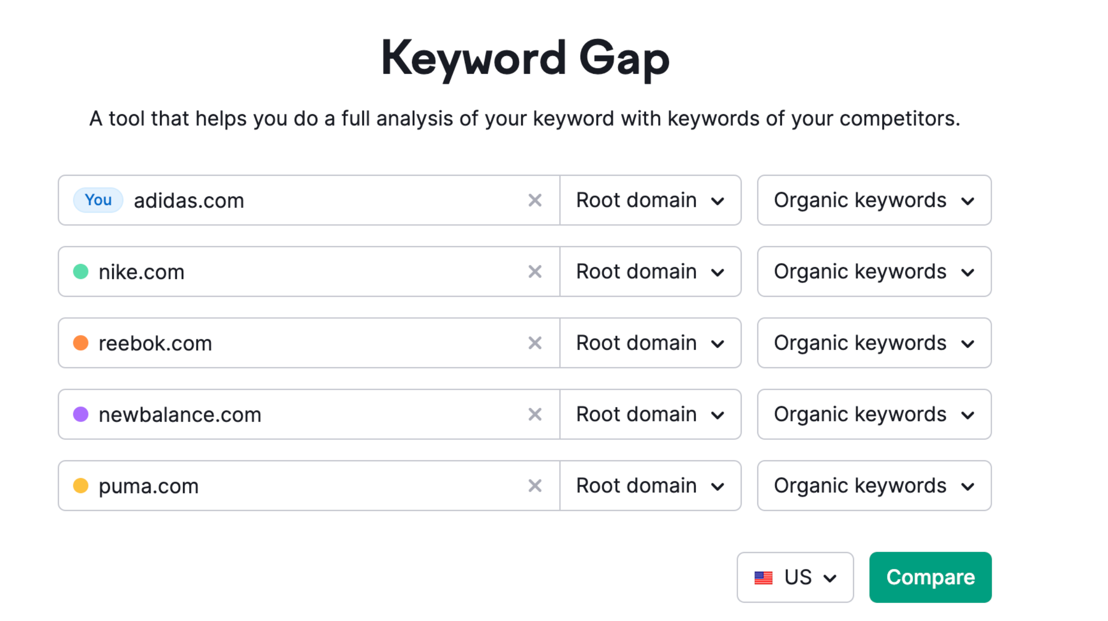
Task: Clear the adidas.com domain field
Action: [x=535, y=200]
